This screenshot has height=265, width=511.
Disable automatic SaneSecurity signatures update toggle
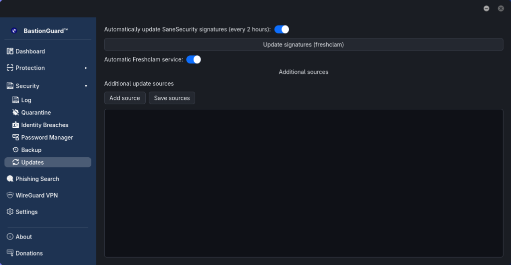pos(281,29)
